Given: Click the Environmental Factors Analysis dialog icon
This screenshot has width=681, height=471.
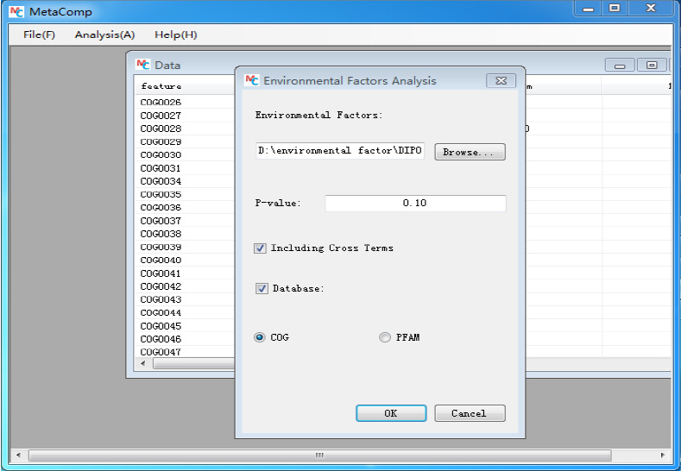Looking at the screenshot, I should pyautogui.click(x=251, y=80).
